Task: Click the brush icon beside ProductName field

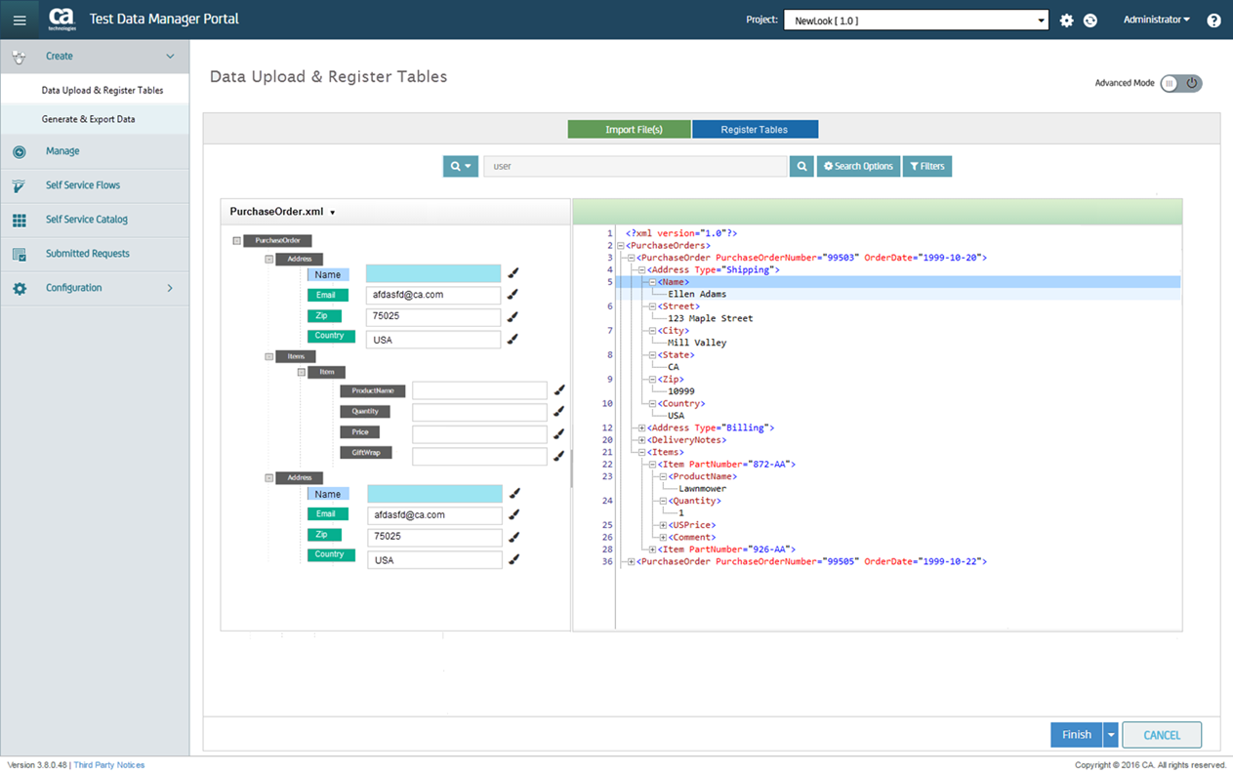Action: (559, 389)
